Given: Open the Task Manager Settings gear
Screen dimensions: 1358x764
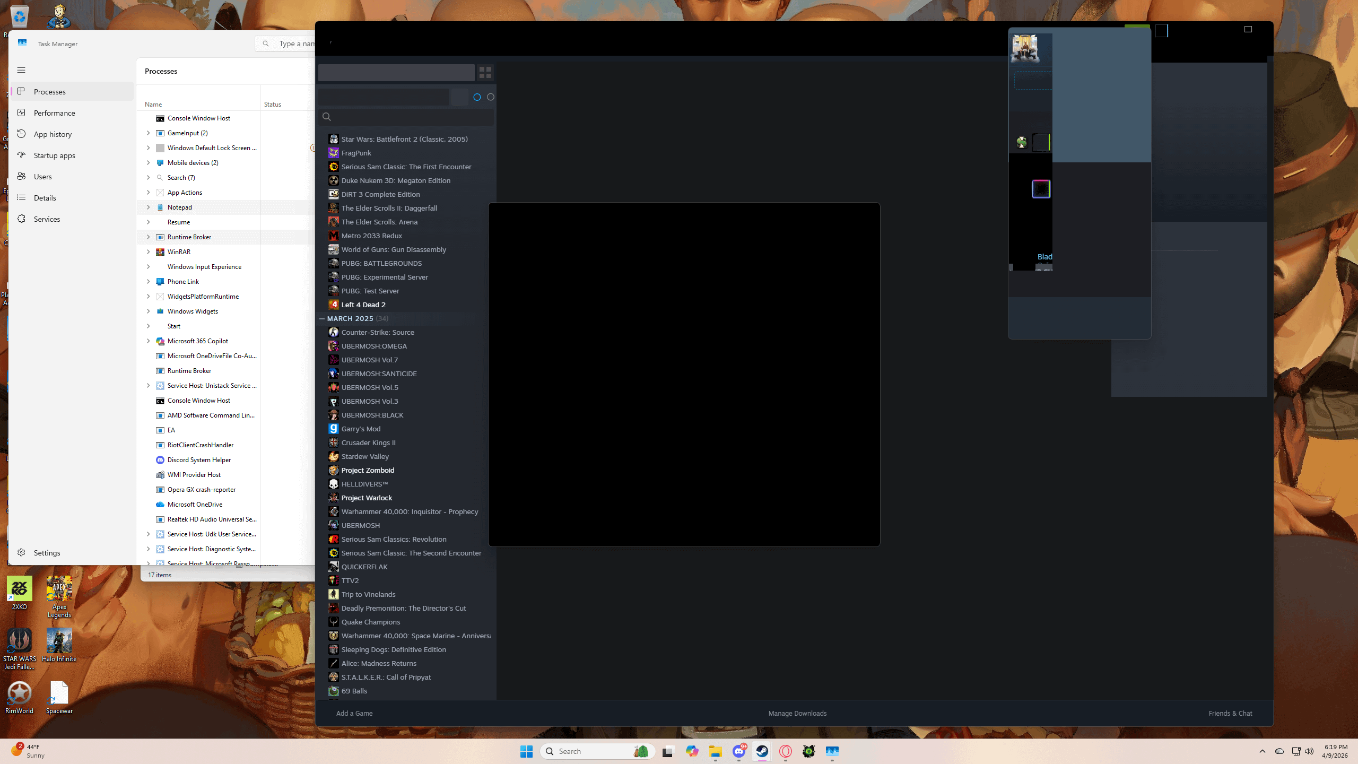Looking at the screenshot, I should (21, 553).
